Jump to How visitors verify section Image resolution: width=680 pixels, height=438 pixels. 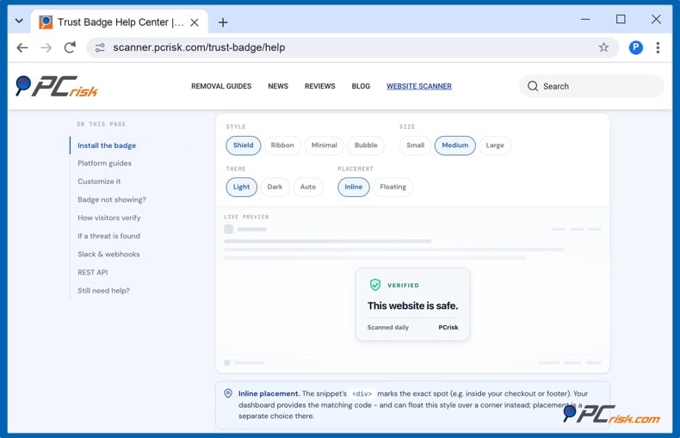[x=109, y=218]
